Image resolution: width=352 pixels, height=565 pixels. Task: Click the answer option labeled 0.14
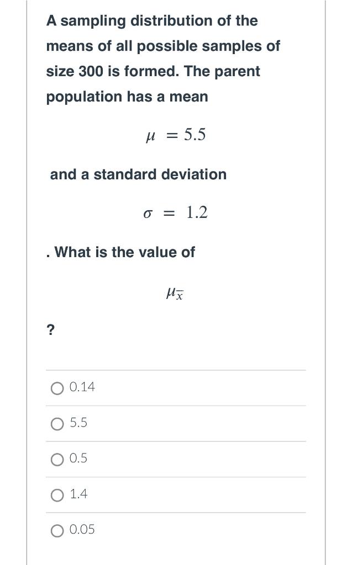pyautogui.click(x=81, y=387)
